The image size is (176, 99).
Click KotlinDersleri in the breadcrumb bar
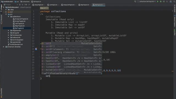point(7,2)
